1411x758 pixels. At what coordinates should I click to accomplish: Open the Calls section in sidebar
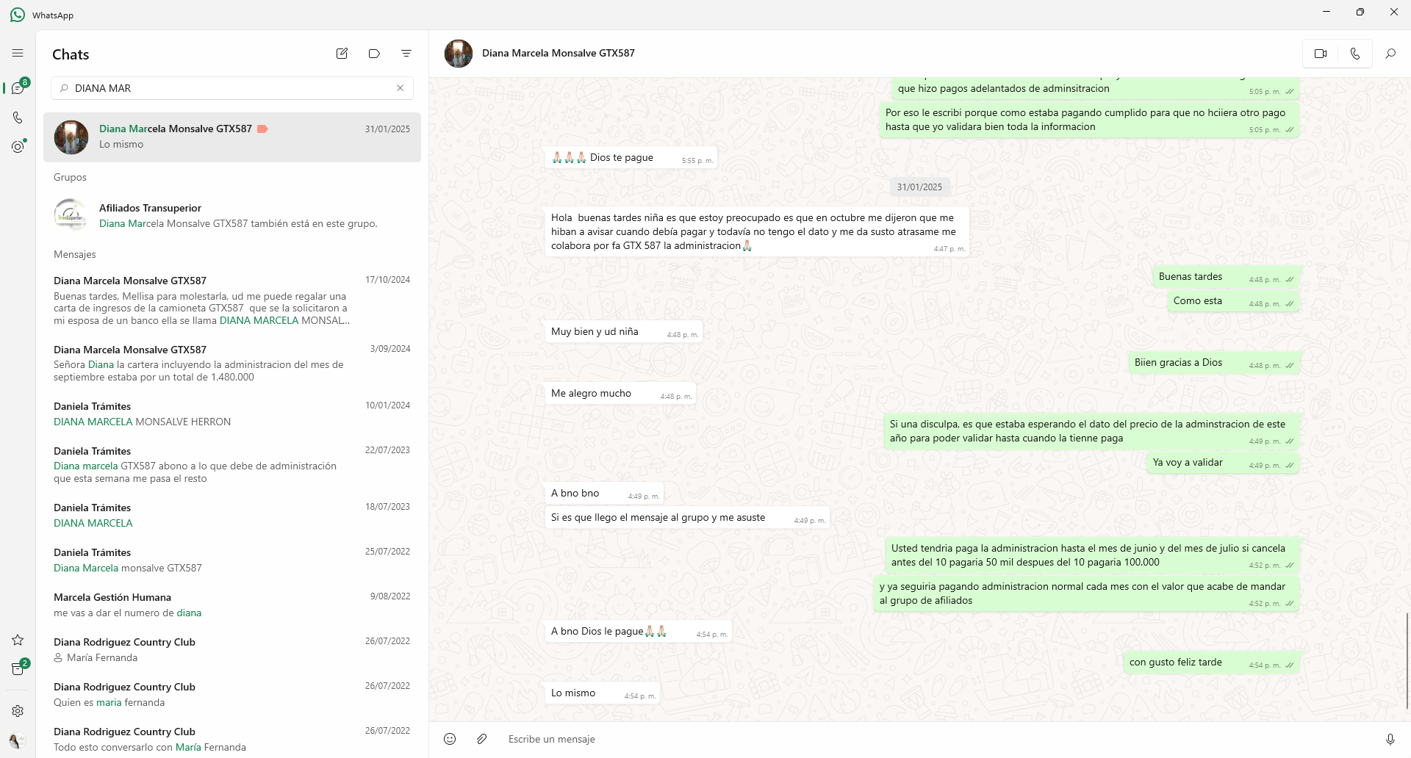pos(18,118)
